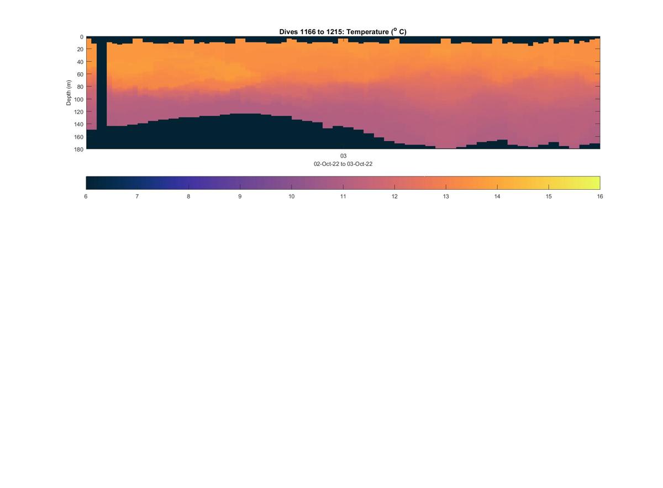The image size is (663, 488).
Task: Click depth tick label '100'
Action: pos(78,99)
